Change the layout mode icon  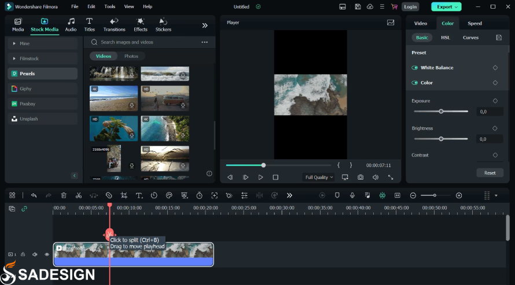coord(343,6)
